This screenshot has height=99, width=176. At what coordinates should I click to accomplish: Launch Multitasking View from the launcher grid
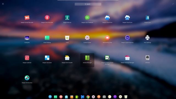[107, 38]
